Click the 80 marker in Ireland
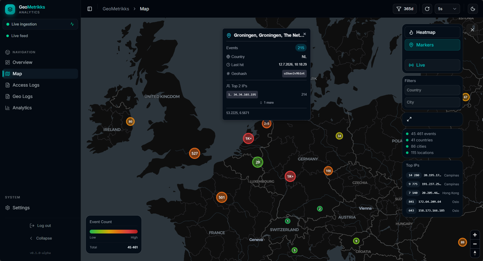The image size is (483, 261). tap(130, 122)
